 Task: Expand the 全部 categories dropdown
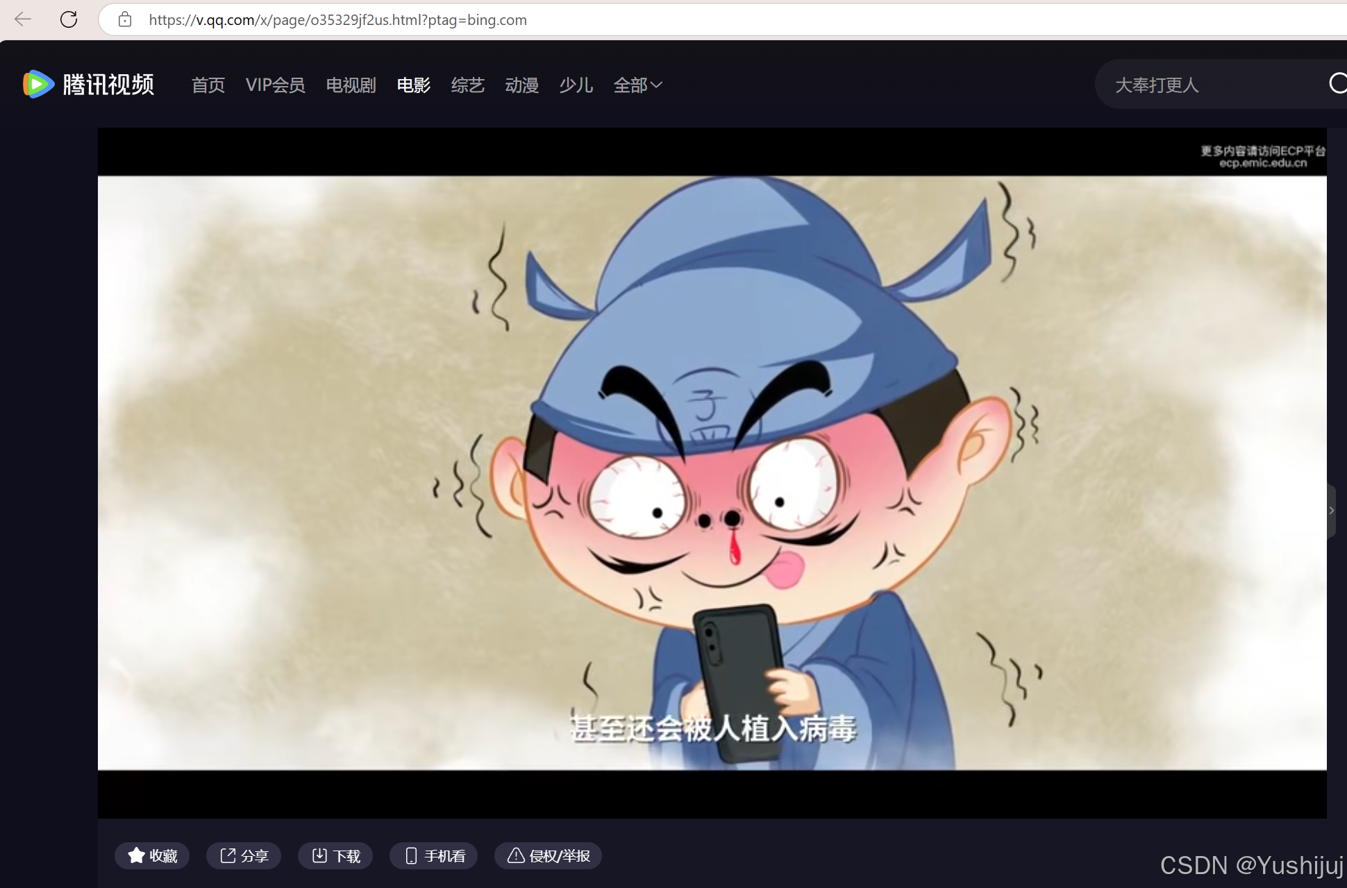pyautogui.click(x=637, y=85)
